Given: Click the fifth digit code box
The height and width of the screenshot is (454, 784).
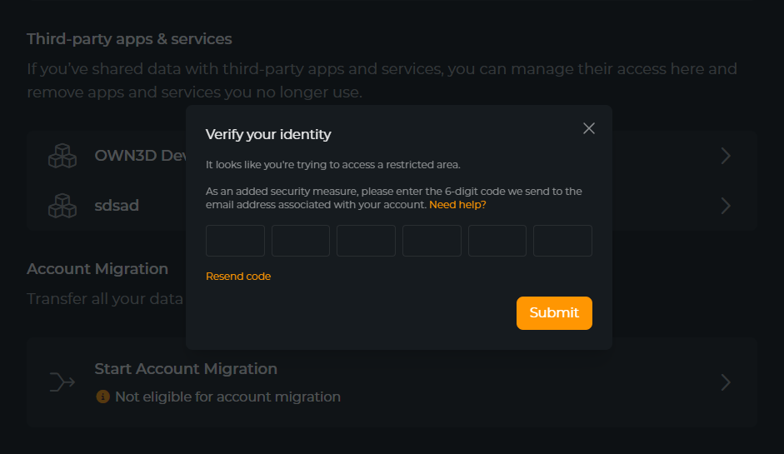Looking at the screenshot, I should coord(497,241).
